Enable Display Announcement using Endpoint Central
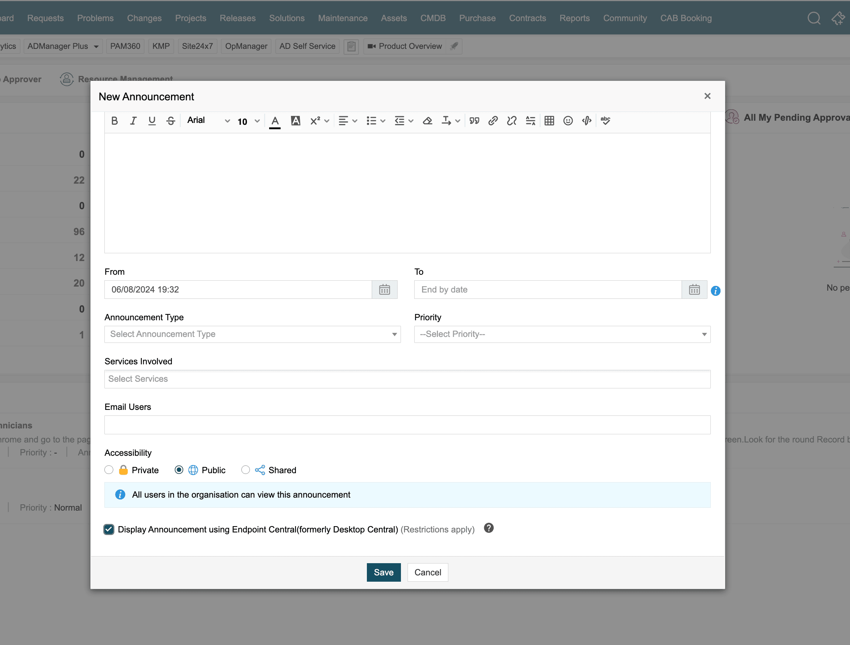850x645 pixels. (x=109, y=529)
